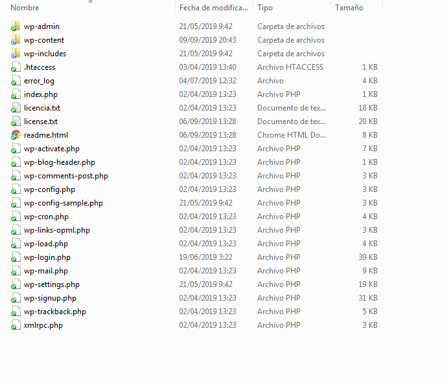Sort by Fecha de modificación column header
The width and height of the screenshot is (447, 384).
coord(214,7)
